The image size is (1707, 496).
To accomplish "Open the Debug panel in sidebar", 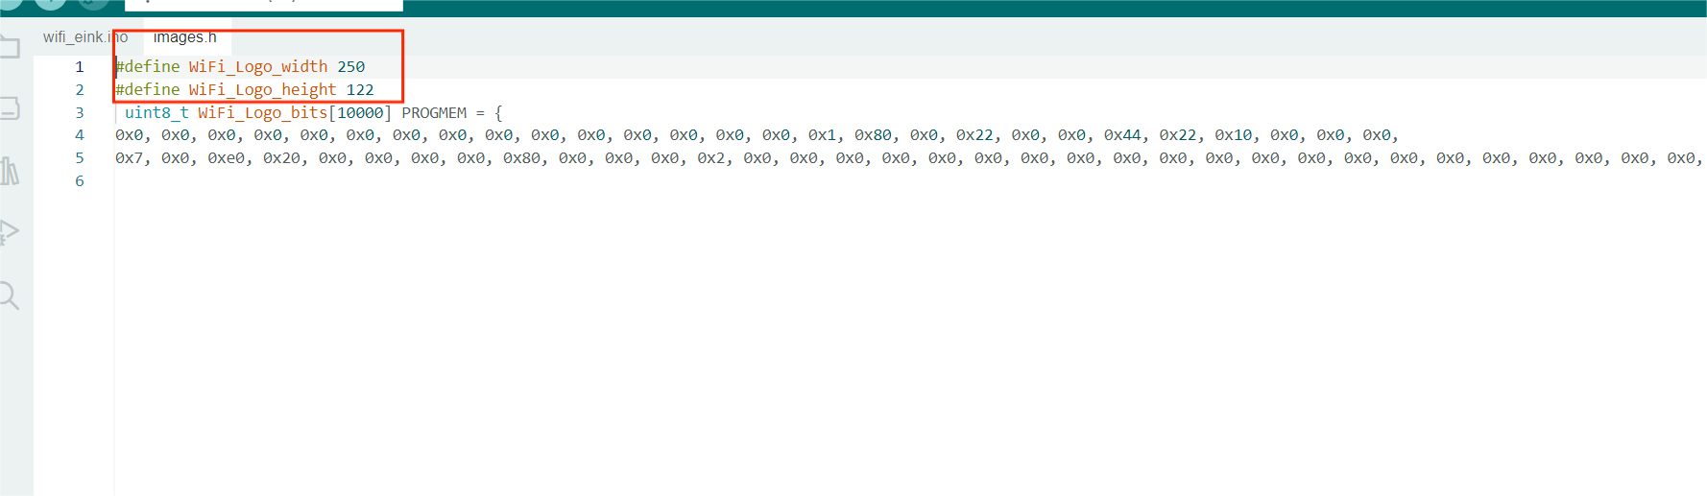I will click(10, 232).
